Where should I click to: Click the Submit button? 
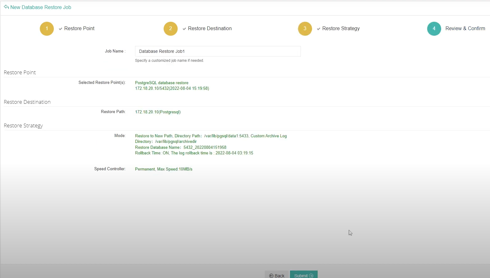[x=304, y=275]
